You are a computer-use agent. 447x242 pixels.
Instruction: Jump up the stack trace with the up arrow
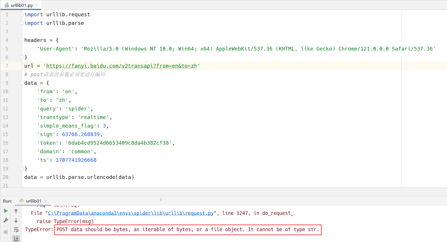pyautogui.click(x=16, y=211)
